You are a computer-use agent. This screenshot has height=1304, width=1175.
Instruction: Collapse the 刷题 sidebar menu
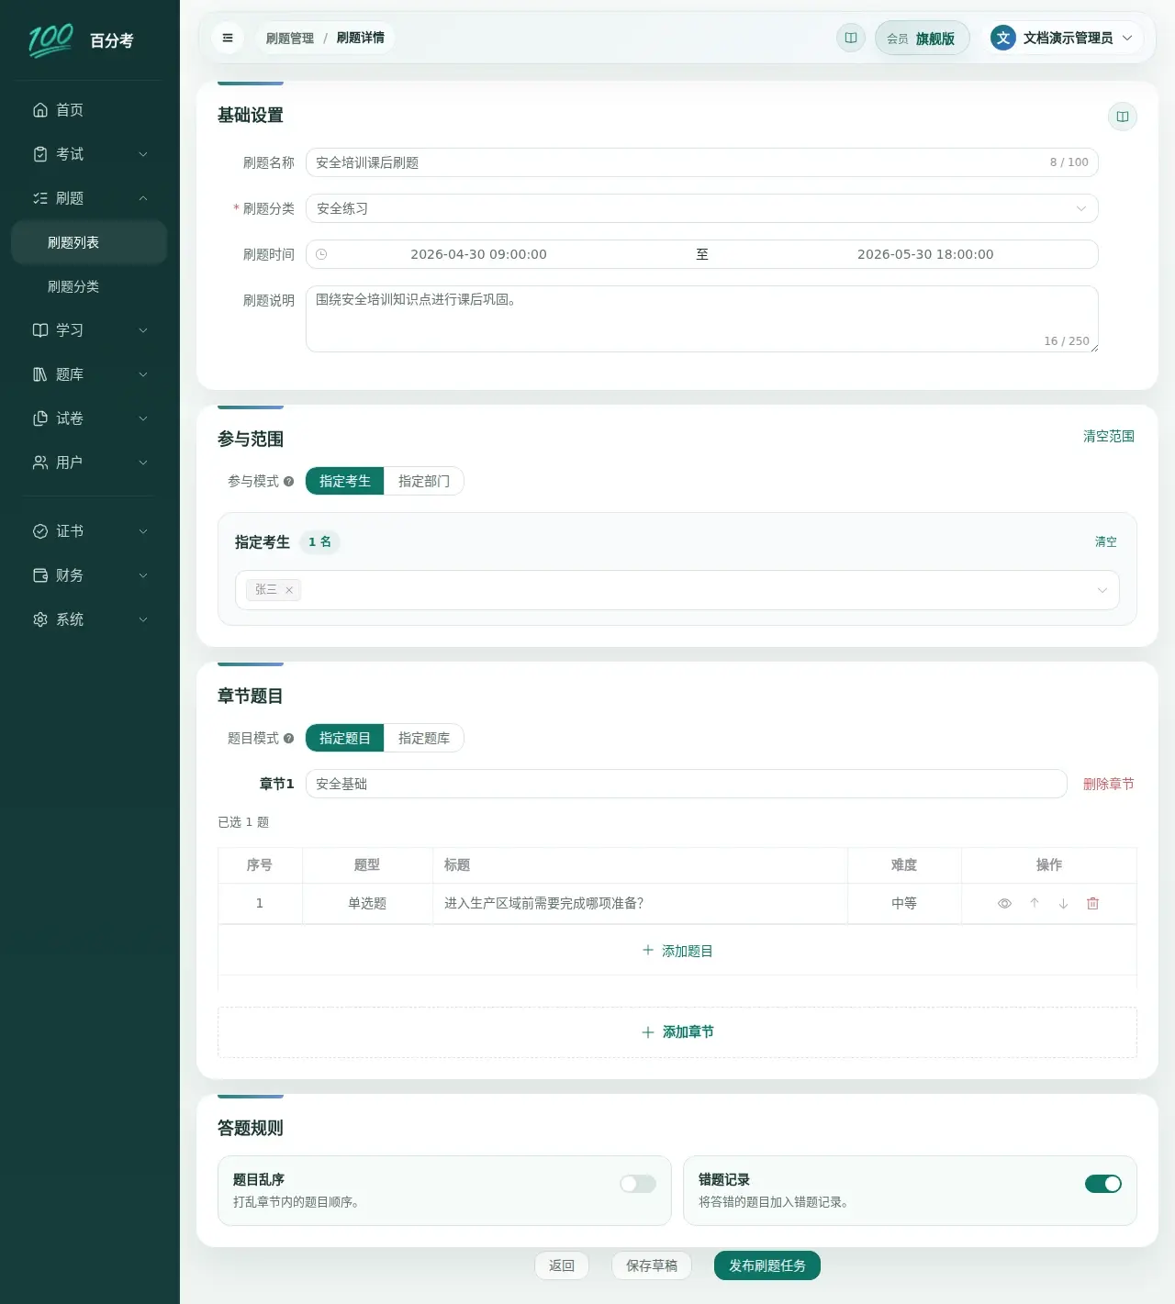tap(89, 198)
